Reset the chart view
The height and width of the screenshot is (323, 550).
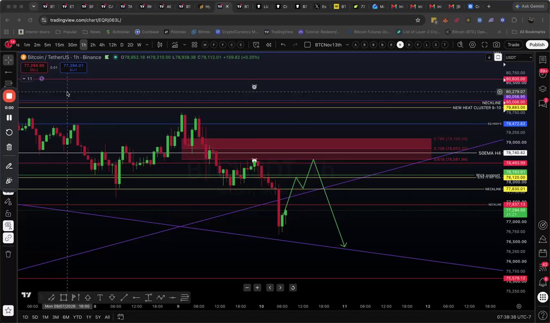coord(293,288)
